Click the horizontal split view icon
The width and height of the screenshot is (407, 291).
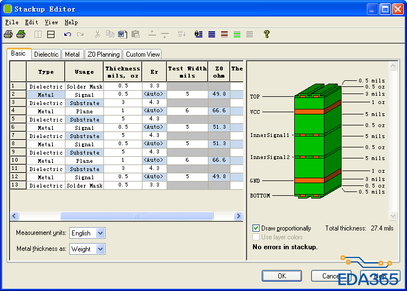tap(51, 34)
